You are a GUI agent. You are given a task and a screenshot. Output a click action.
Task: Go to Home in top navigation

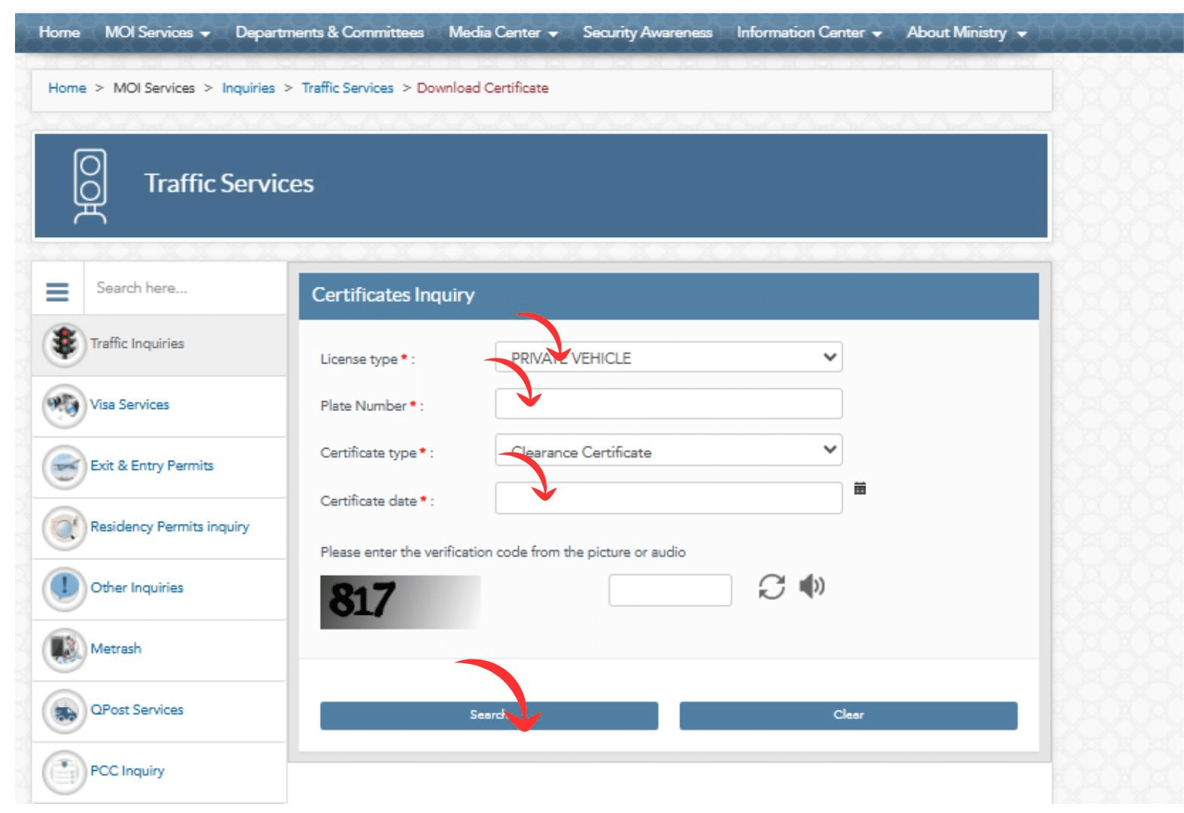click(x=60, y=32)
